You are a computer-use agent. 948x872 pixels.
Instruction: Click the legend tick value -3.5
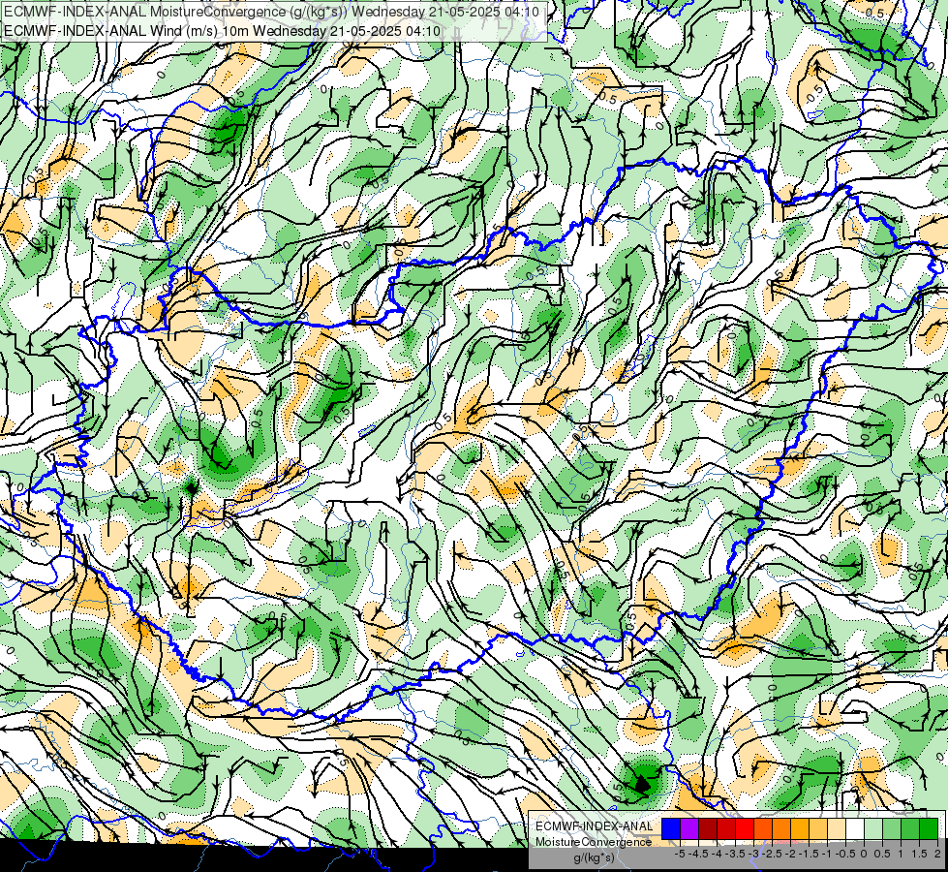(x=735, y=854)
